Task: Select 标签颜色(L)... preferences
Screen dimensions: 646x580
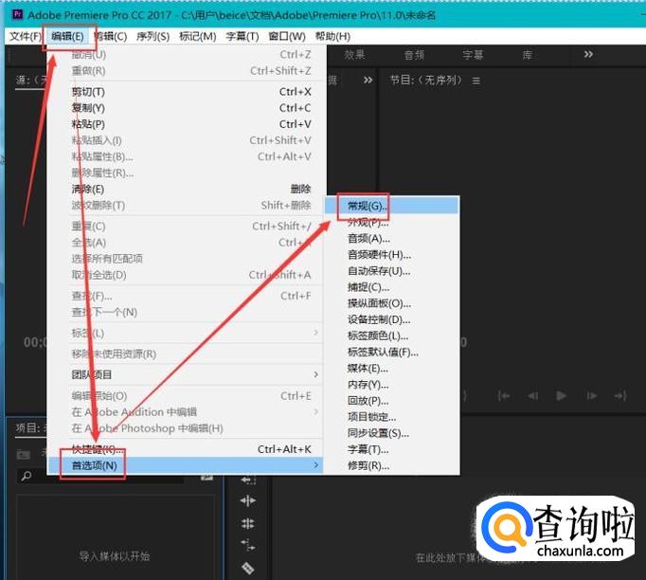Action: click(x=392, y=335)
